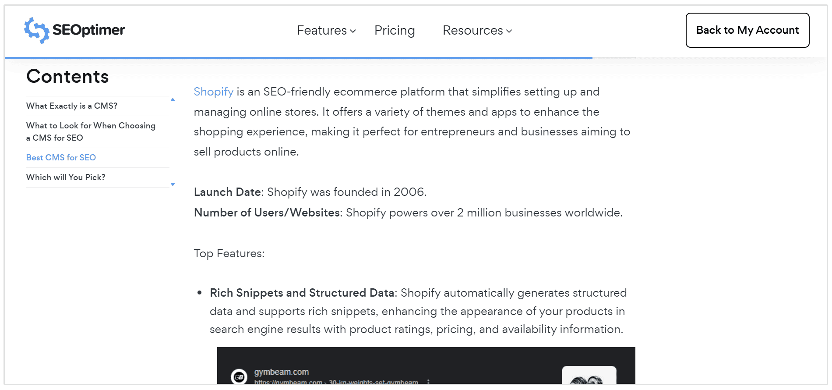The height and width of the screenshot is (390, 832).
Task: Open the Shopify hyperlink
Action: coord(213,92)
